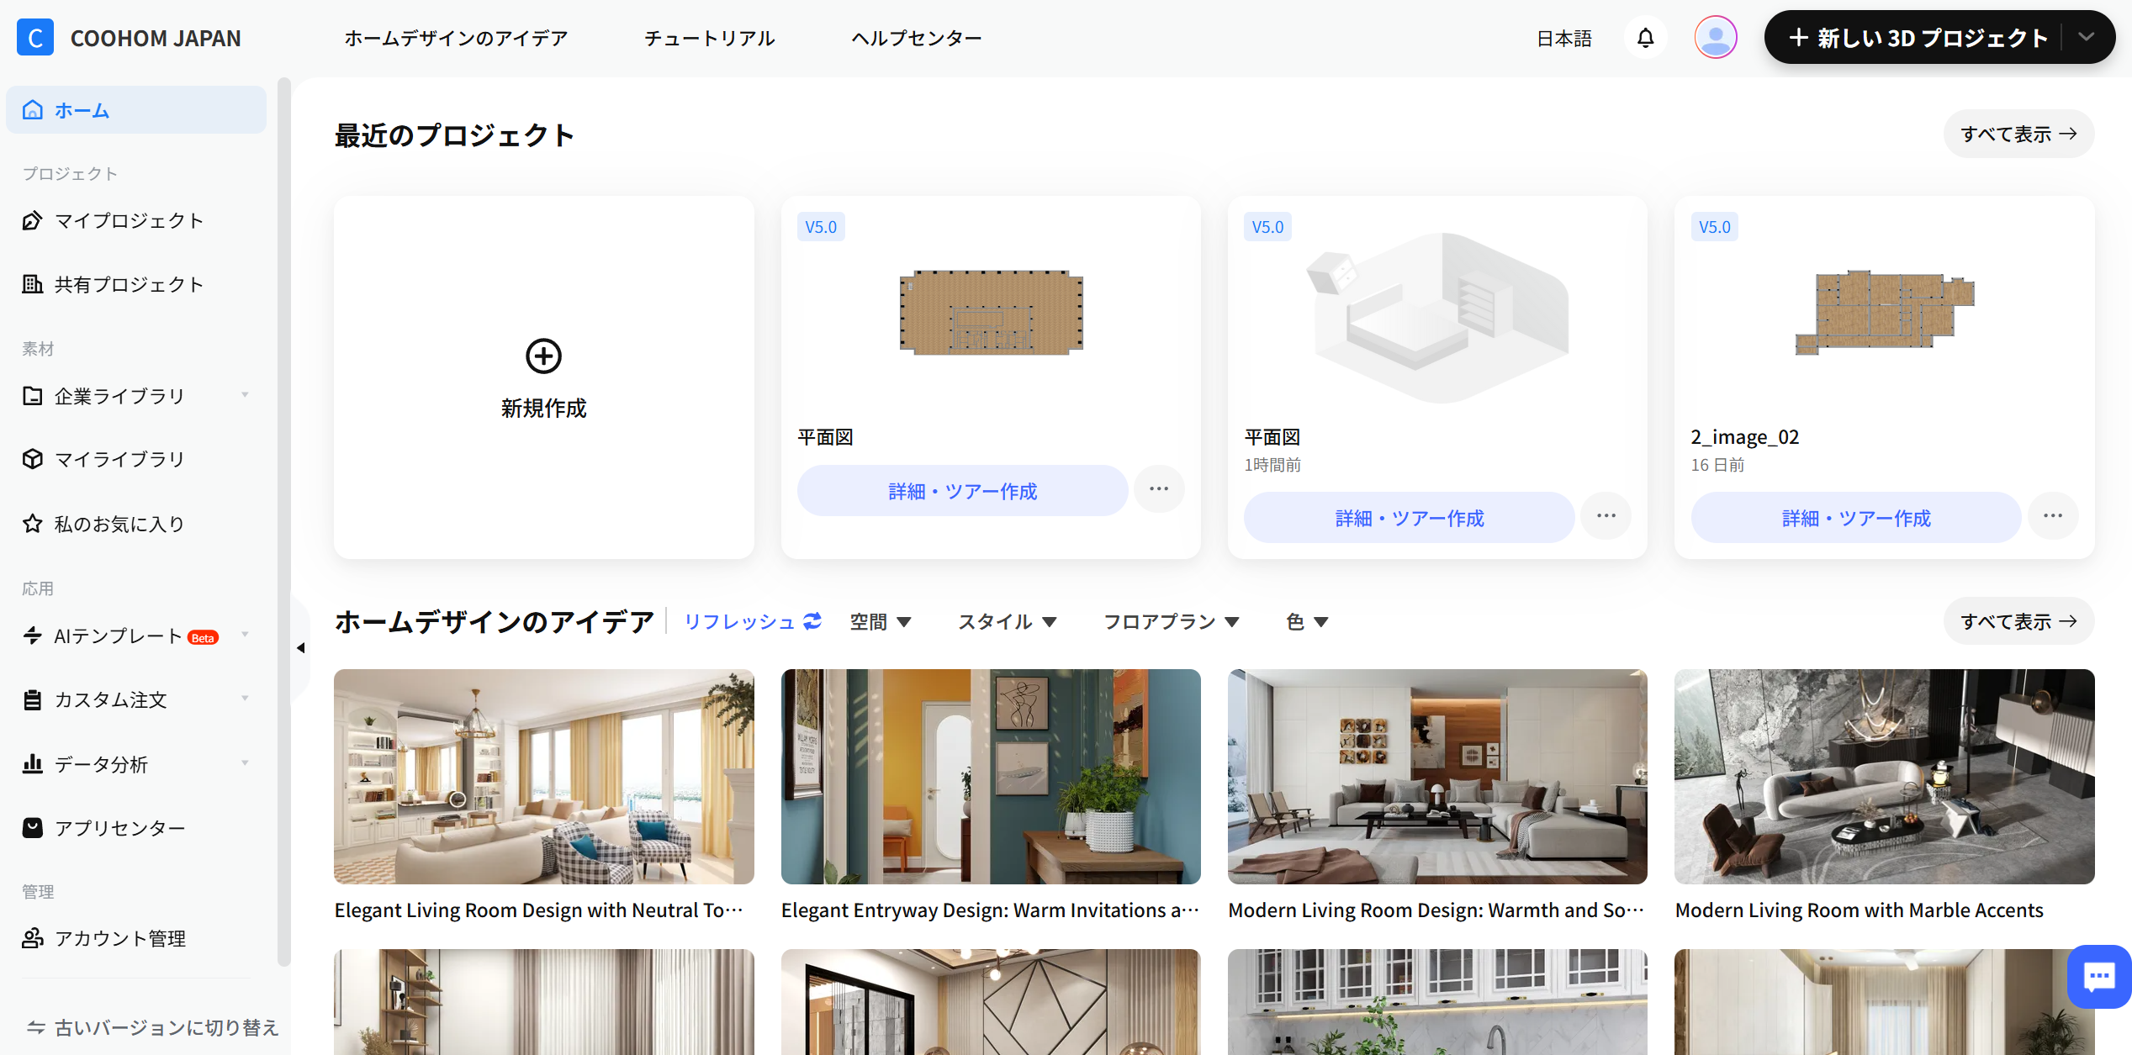Click the データ分析 bar chart icon
The image size is (2132, 1055).
click(33, 764)
